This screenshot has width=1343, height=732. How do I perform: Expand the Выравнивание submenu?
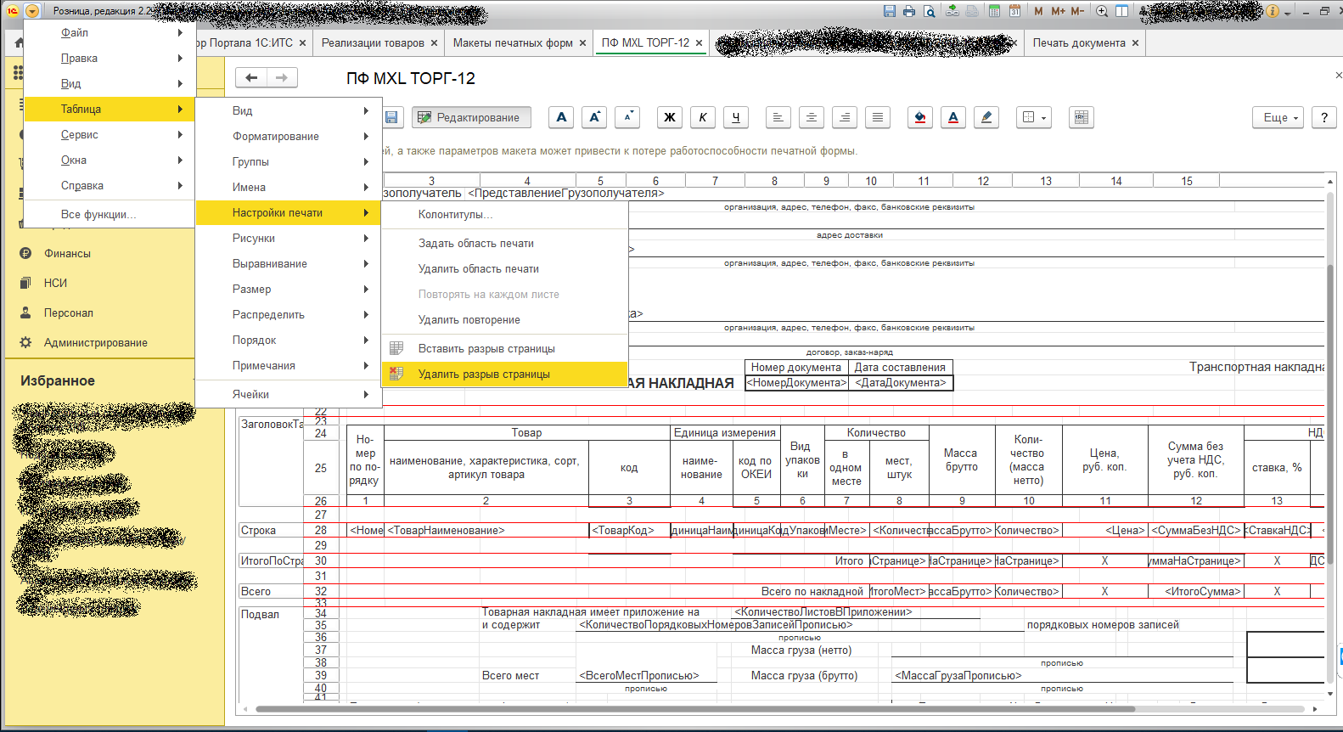[289, 263]
